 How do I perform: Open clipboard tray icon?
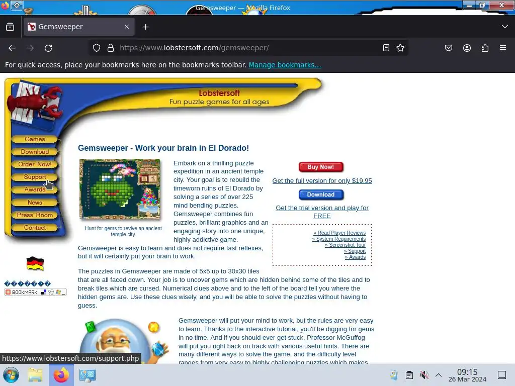[x=409, y=375]
